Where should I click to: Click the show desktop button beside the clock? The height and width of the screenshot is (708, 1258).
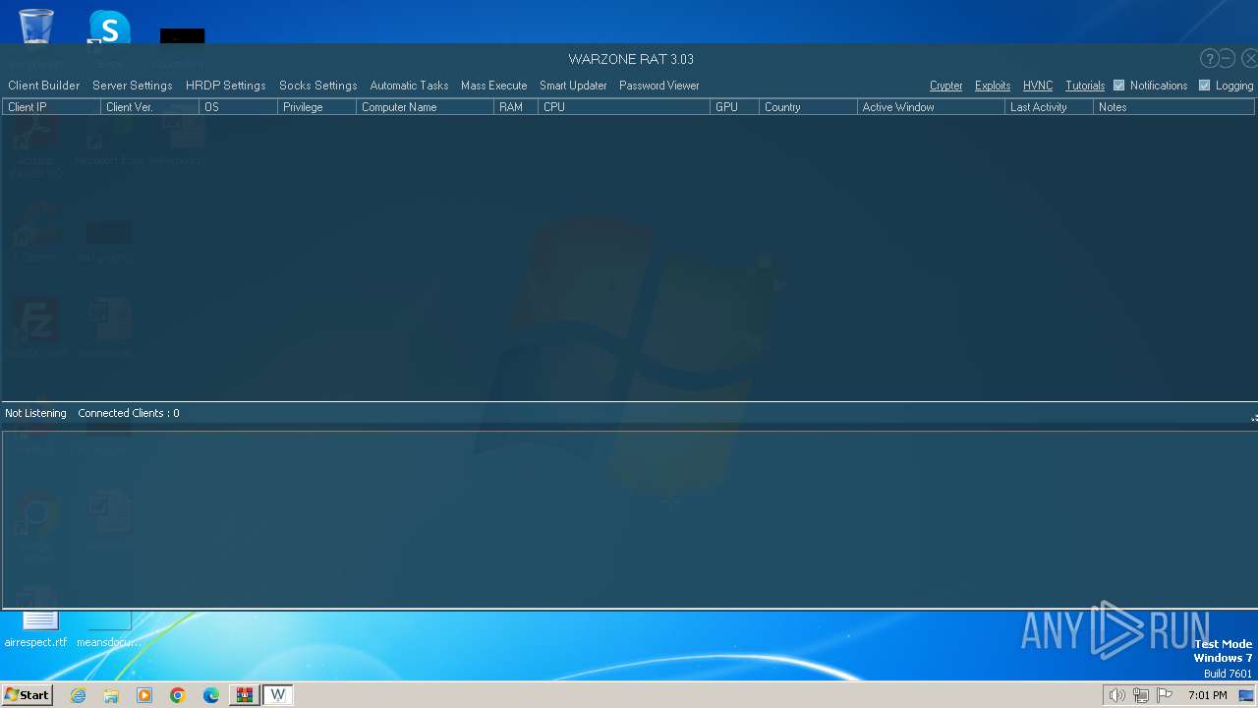click(x=1246, y=695)
